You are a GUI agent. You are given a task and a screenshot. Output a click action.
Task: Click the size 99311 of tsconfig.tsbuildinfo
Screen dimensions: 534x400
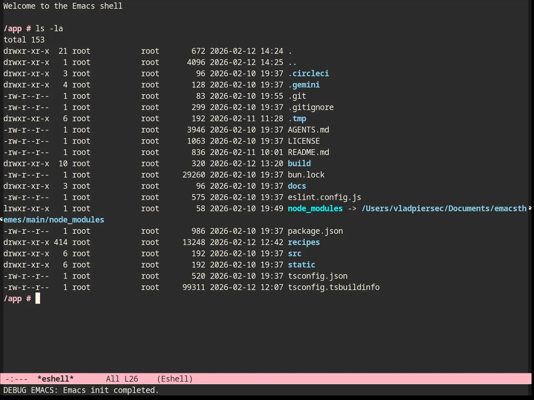[x=194, y=287]
